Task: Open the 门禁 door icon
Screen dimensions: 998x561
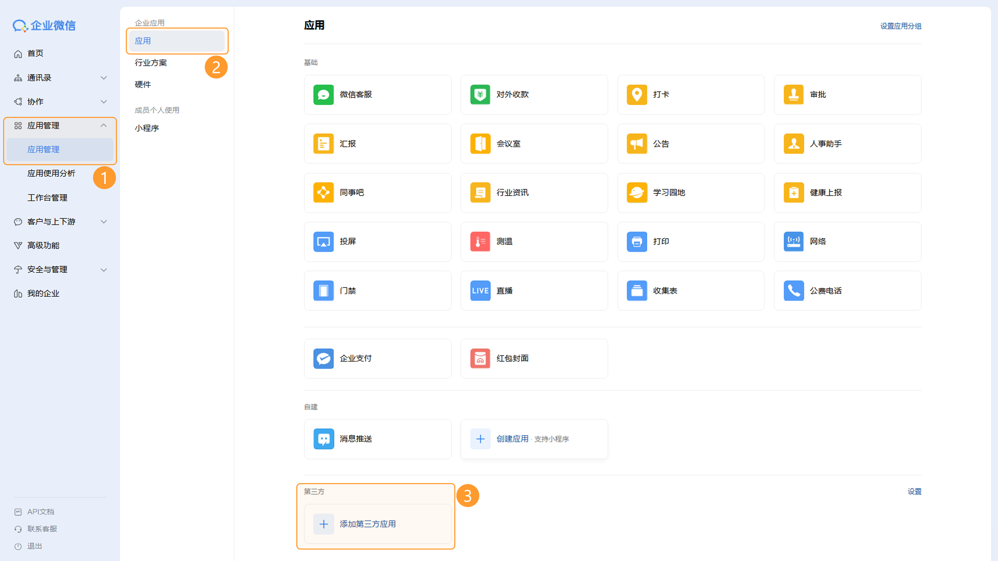Action: (324, 291)
